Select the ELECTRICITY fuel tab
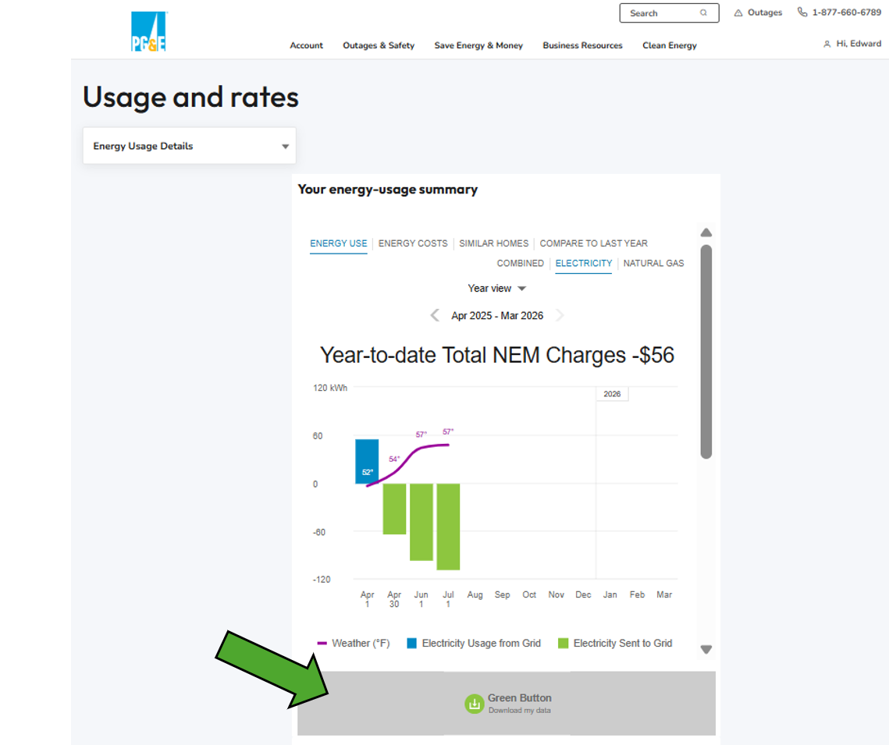Viewport: 889px width, 745px height. click(583, 264)
